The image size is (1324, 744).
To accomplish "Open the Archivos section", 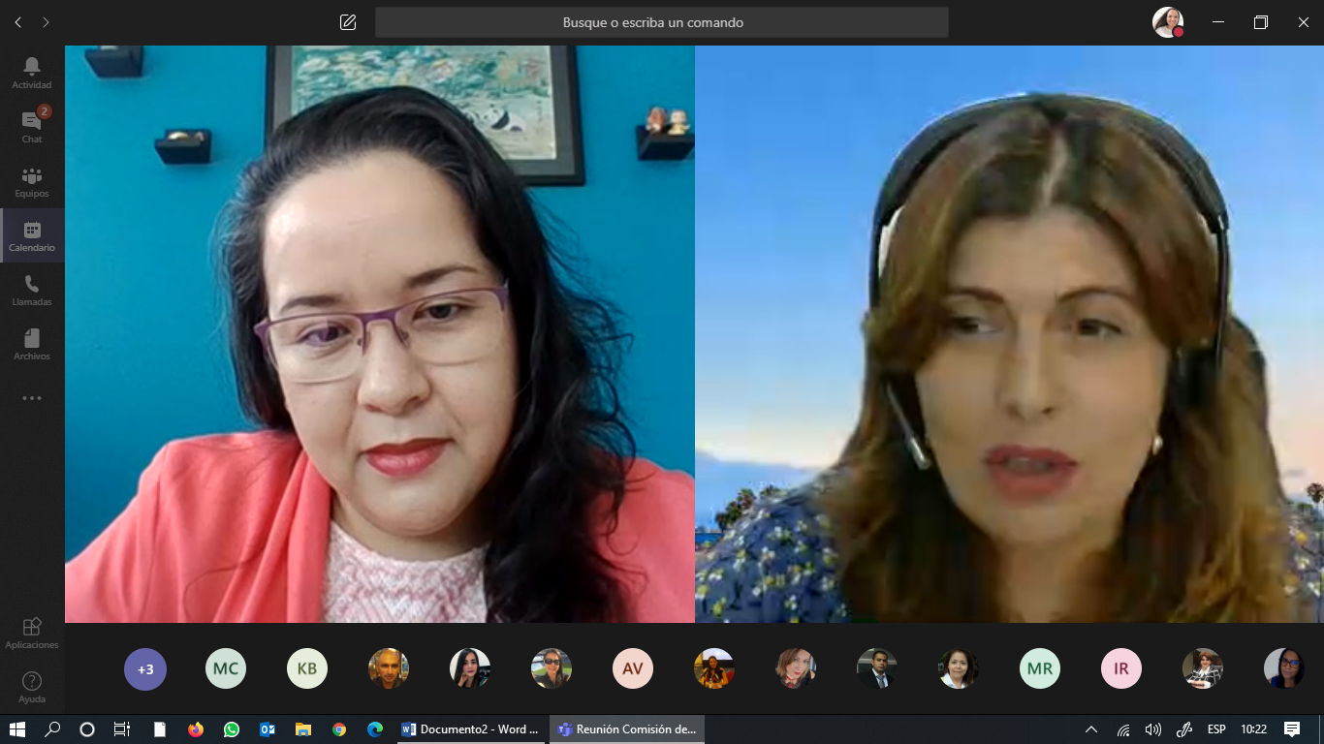I will tap(32, 344).
